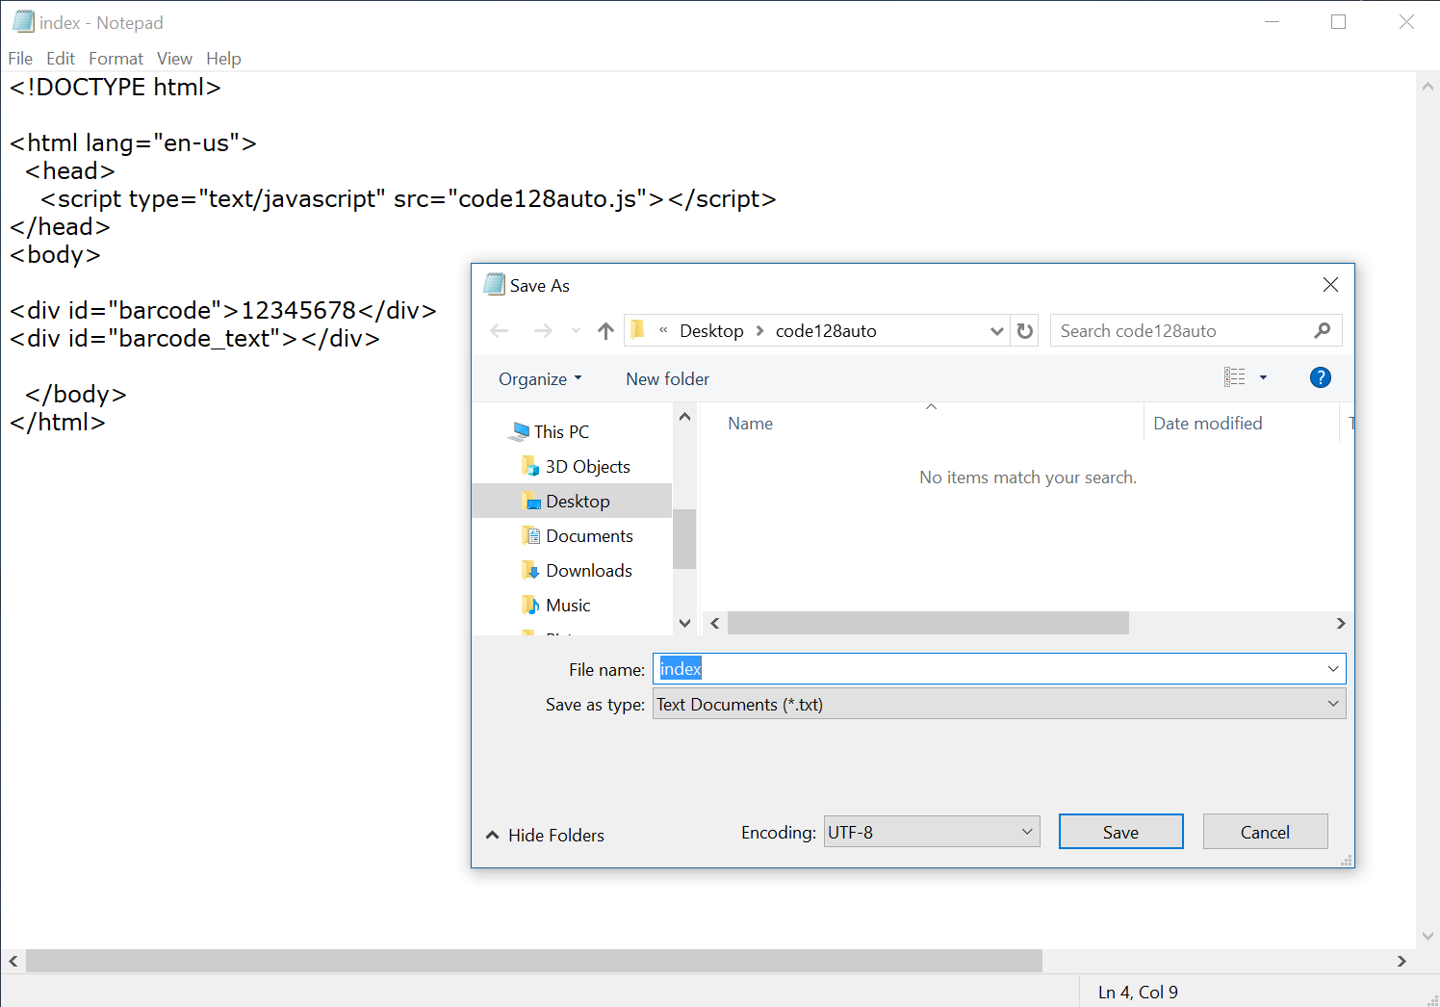Image resolution: width=1440 pixels, height=1007 pixels.
Task: Click code128auto breadcrumb in address bar
Action: 826,330
